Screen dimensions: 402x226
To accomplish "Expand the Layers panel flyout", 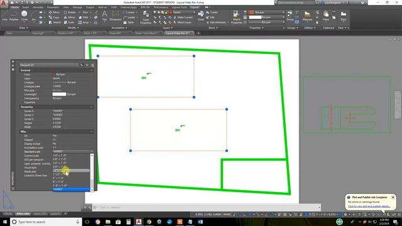I will click(168, 28).
